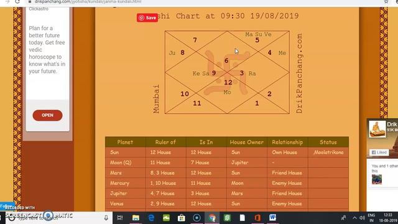398x224 pixels.
Task: Open the volume control in system tray
Action: 362,218
